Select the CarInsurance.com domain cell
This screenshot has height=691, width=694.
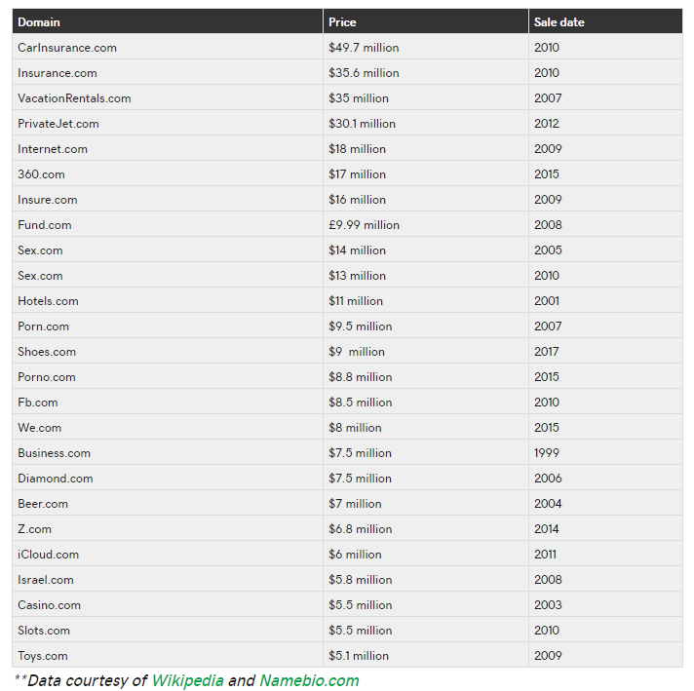point(67,48)
